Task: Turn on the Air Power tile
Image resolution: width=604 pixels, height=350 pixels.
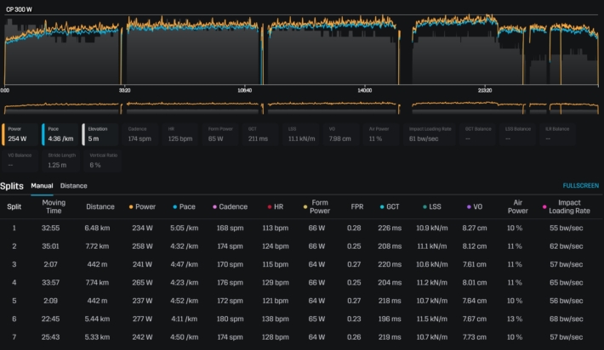Action: click(x=384, y=134)
